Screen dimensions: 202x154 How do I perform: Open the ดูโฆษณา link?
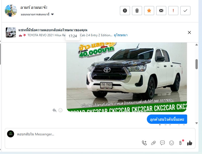pyautogui.click(x=121, y=35)
